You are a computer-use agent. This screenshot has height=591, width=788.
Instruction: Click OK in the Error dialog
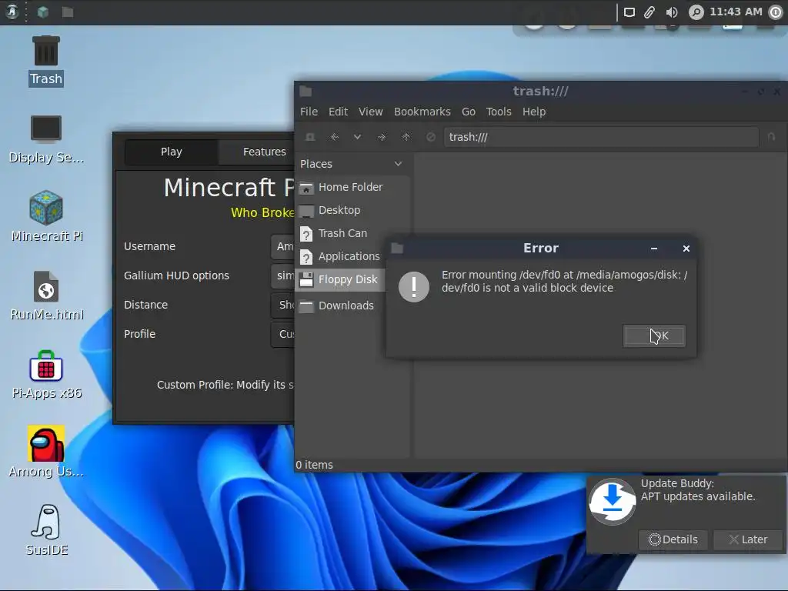pos(654,336)
